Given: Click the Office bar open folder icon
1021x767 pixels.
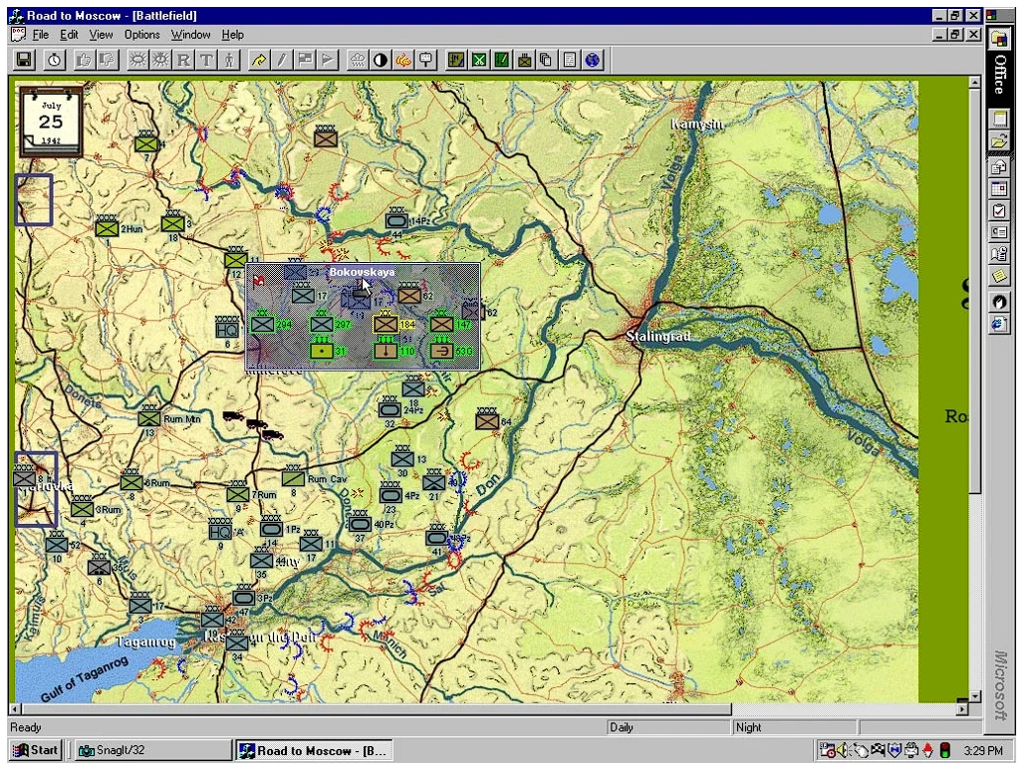Looking at the screenshot, I should [999, 140].
